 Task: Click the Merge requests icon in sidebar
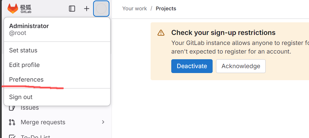pos(12,122)
